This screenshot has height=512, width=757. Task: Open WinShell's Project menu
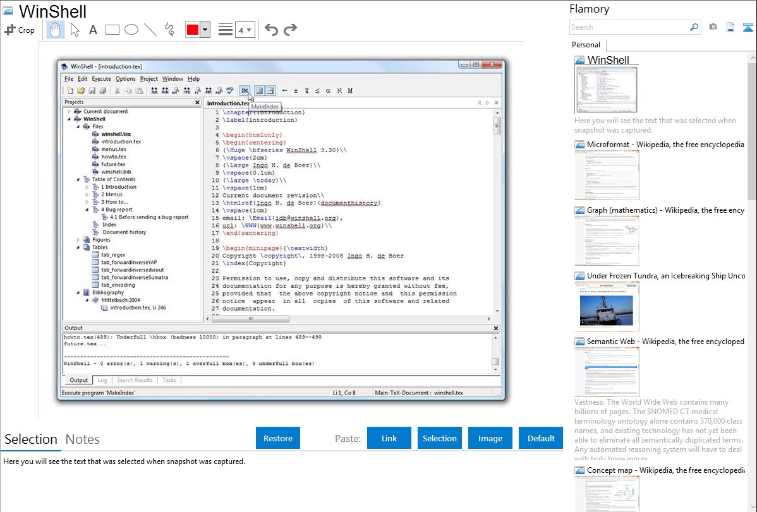point(148,79)
